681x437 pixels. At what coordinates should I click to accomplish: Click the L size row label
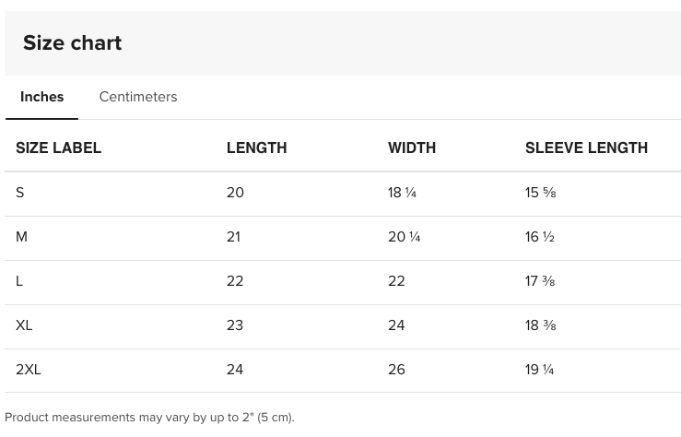pos(19,281)
